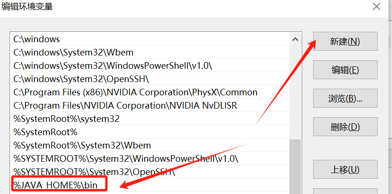Image resolution: width=392 pixels, height=194 pixels.
Task: Select the NVIDIA NvDLISR path entry
Action: (150, 105)
